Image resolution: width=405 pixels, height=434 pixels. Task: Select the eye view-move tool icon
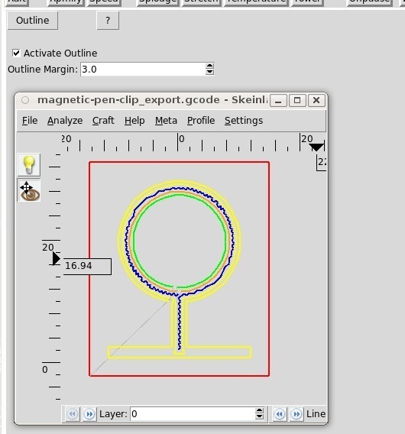29,190
